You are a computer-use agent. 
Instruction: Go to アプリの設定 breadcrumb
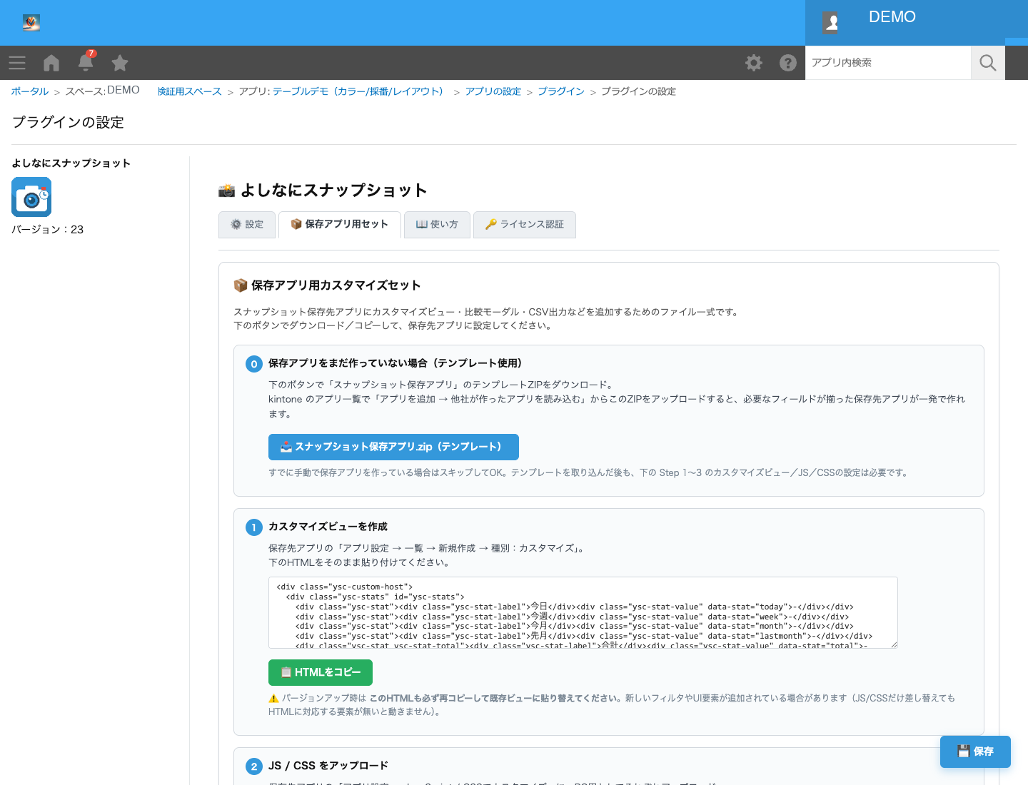coord(493,91)
